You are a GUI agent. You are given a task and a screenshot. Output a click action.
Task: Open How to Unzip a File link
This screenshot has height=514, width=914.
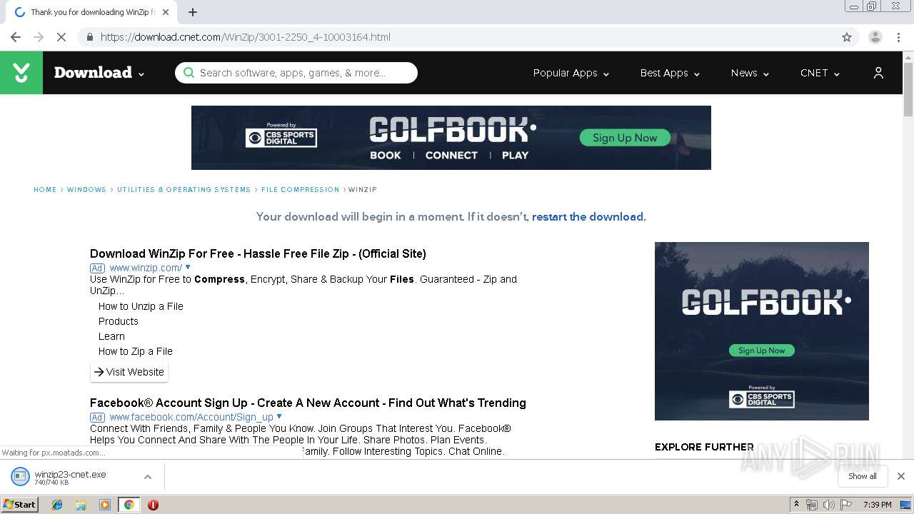(x=141, y=306)
